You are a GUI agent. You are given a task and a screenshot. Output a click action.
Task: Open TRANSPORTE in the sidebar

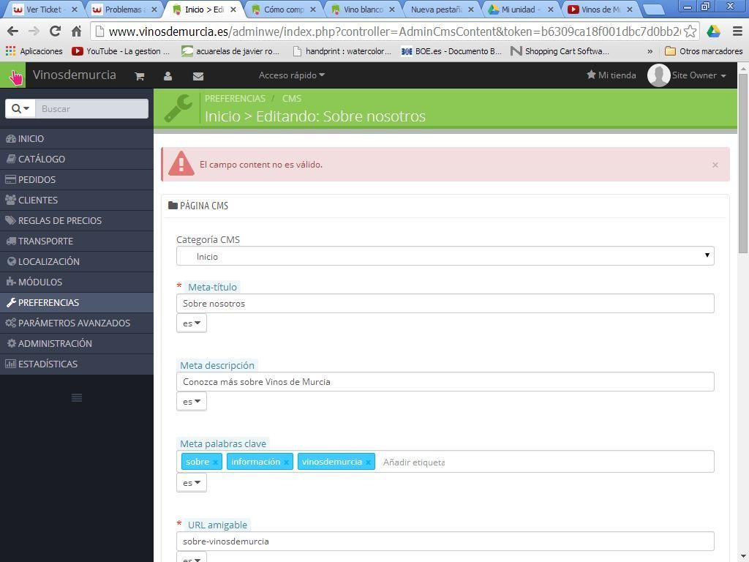(76, 241)
